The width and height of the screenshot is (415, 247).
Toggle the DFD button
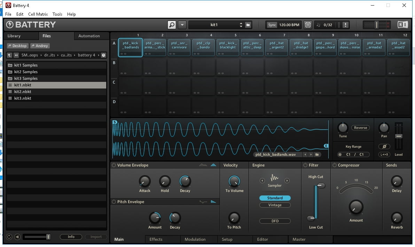tap(275, 221)
